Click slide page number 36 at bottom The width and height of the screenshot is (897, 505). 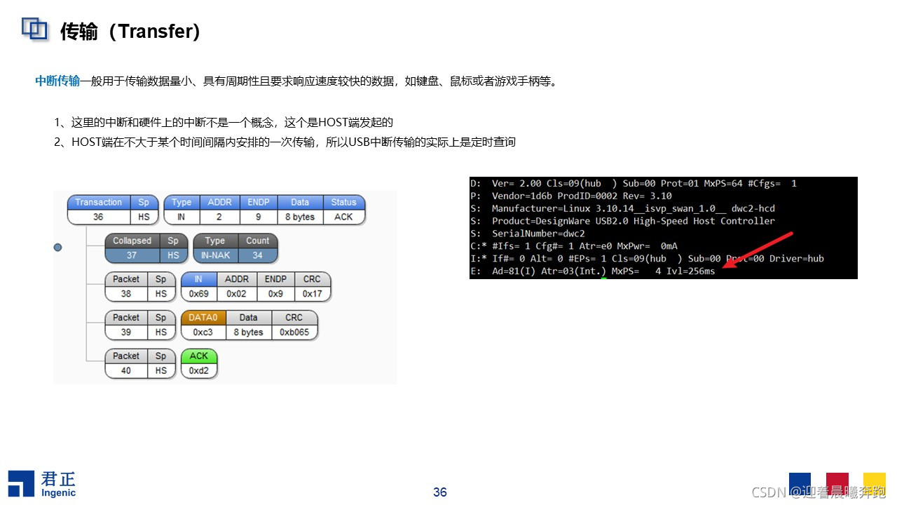point(440,492)
